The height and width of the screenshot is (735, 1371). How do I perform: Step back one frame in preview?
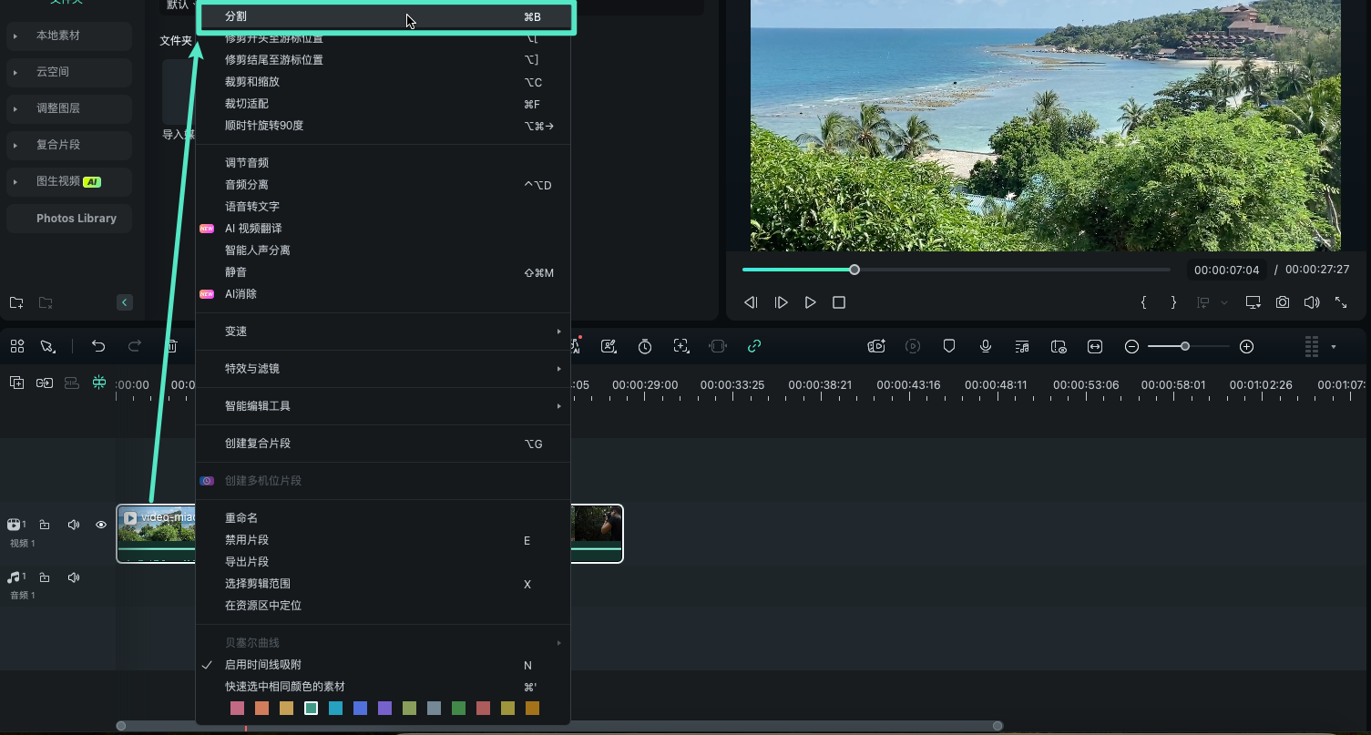pos(751,302)
